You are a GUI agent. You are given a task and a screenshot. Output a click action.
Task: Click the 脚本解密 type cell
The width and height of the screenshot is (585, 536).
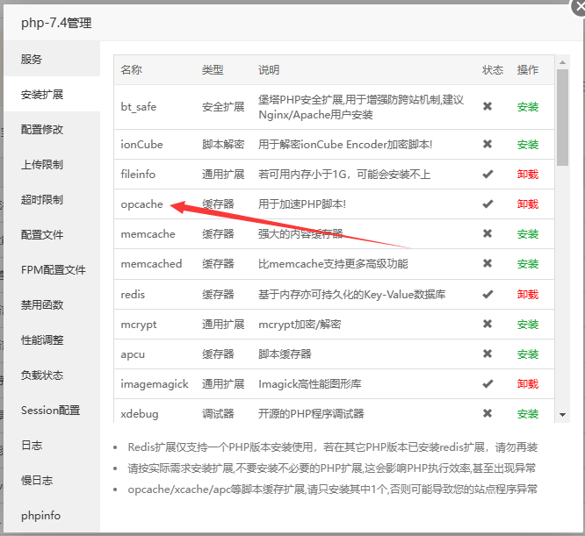[223, 144]
